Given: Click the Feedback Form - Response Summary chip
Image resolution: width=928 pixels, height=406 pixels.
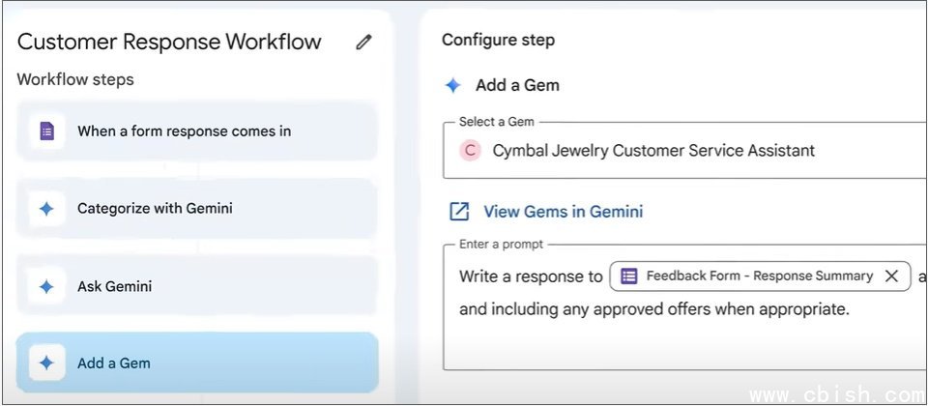Looking at the screenshot, I should (759, 276).
